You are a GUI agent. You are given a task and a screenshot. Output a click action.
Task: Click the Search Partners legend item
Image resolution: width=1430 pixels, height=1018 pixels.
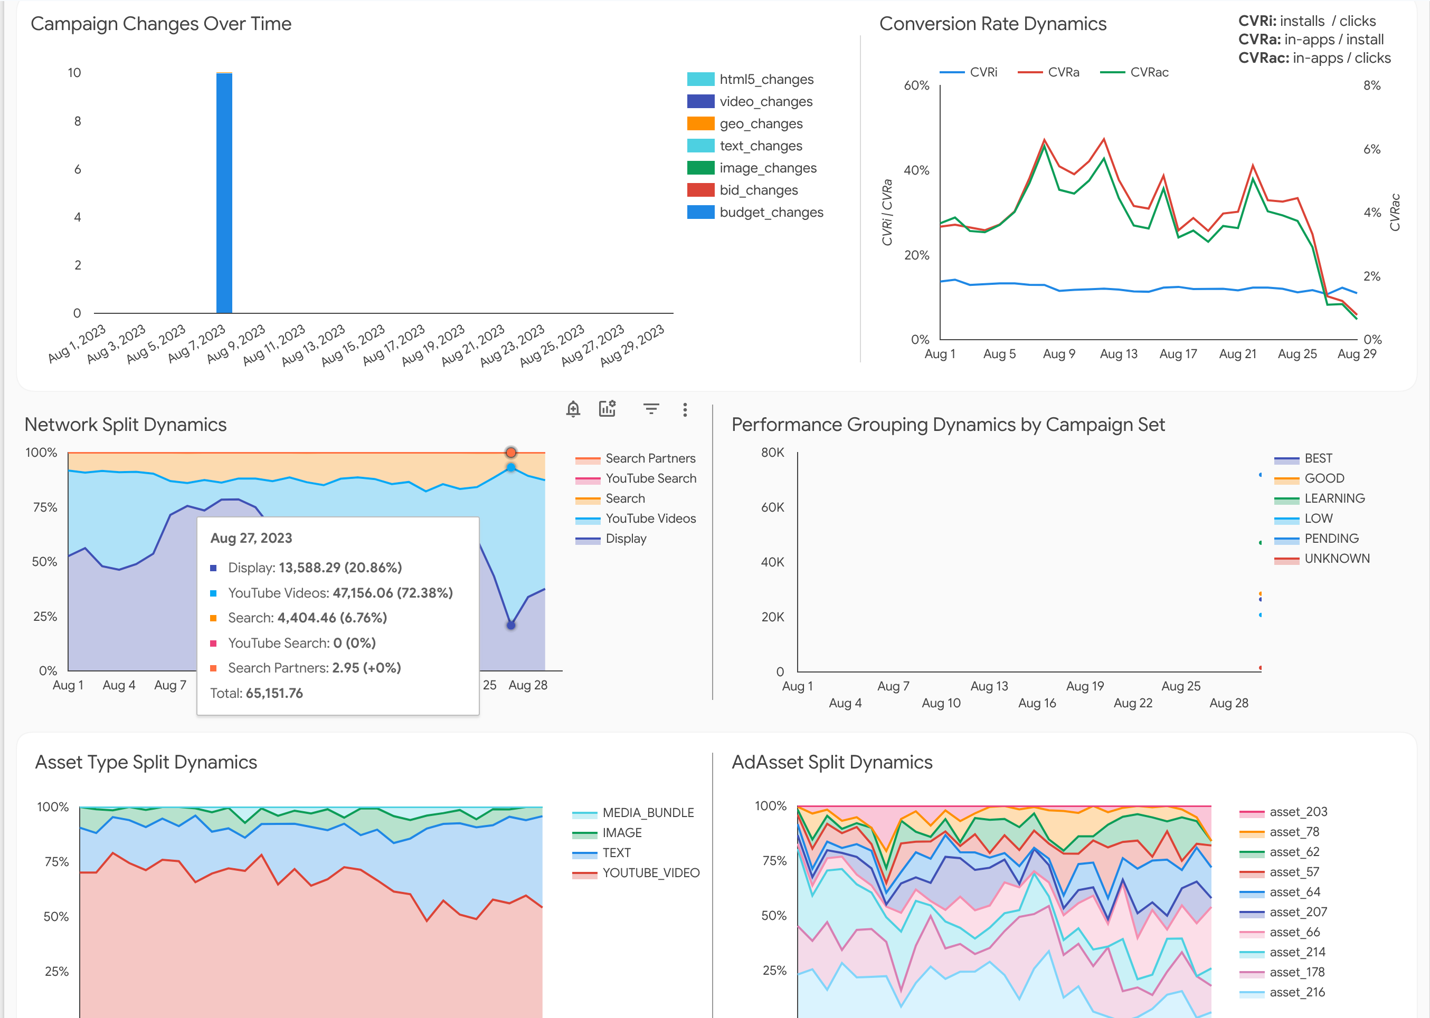[650, 458]
